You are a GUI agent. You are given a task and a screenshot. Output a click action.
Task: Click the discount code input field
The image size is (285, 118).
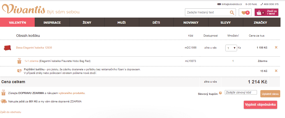click(241, 93)
